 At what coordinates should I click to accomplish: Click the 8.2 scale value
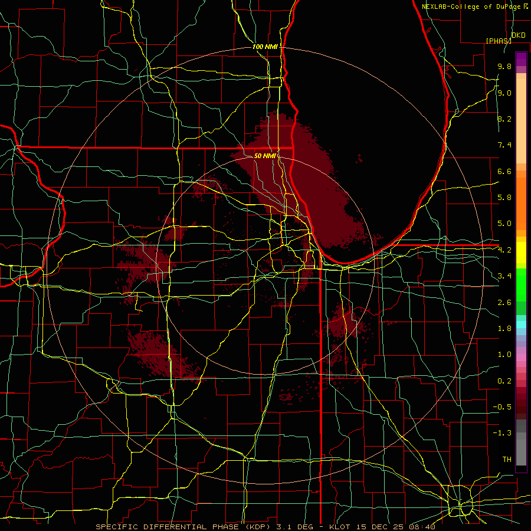point(504,119)
